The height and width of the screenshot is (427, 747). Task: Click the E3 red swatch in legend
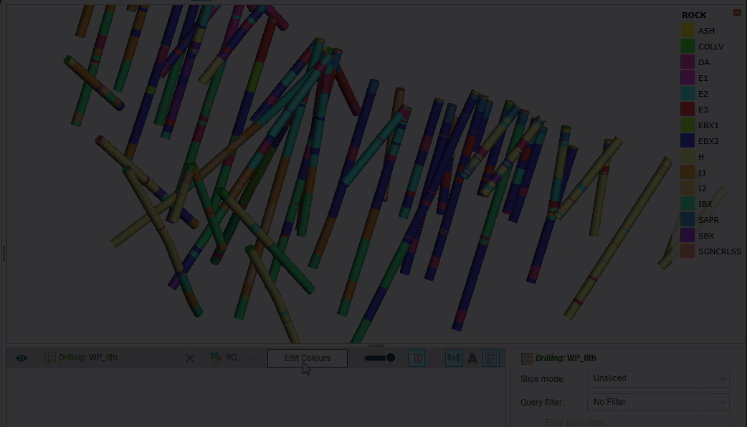tap(687, 110)
